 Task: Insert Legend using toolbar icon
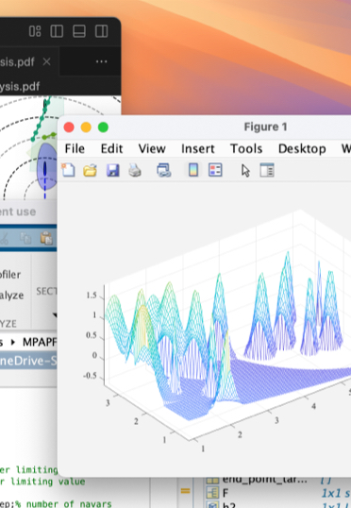pos(215,170)
